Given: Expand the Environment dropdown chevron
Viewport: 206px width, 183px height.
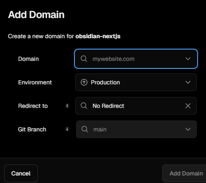Looking at the screenshot, I should click(x=188, y=82).
